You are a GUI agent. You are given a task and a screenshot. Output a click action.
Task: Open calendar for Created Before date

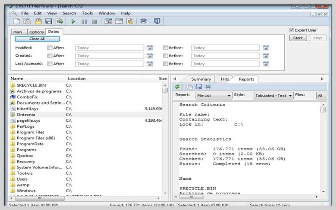click(x=266, y=56)
